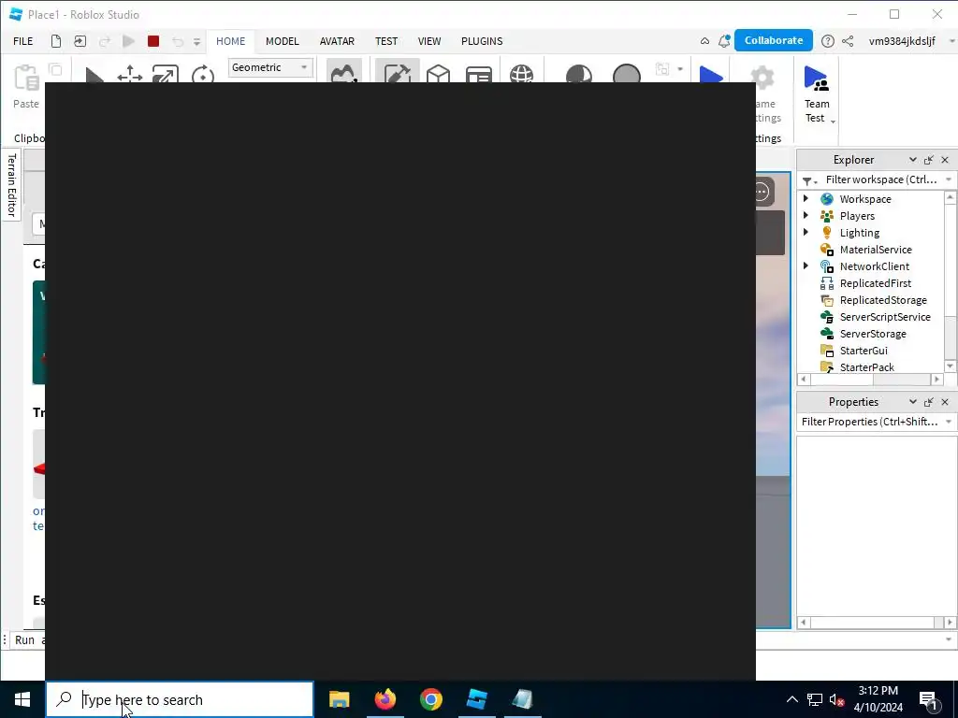Open the Team Test dropdown arrow

point(832,121)
